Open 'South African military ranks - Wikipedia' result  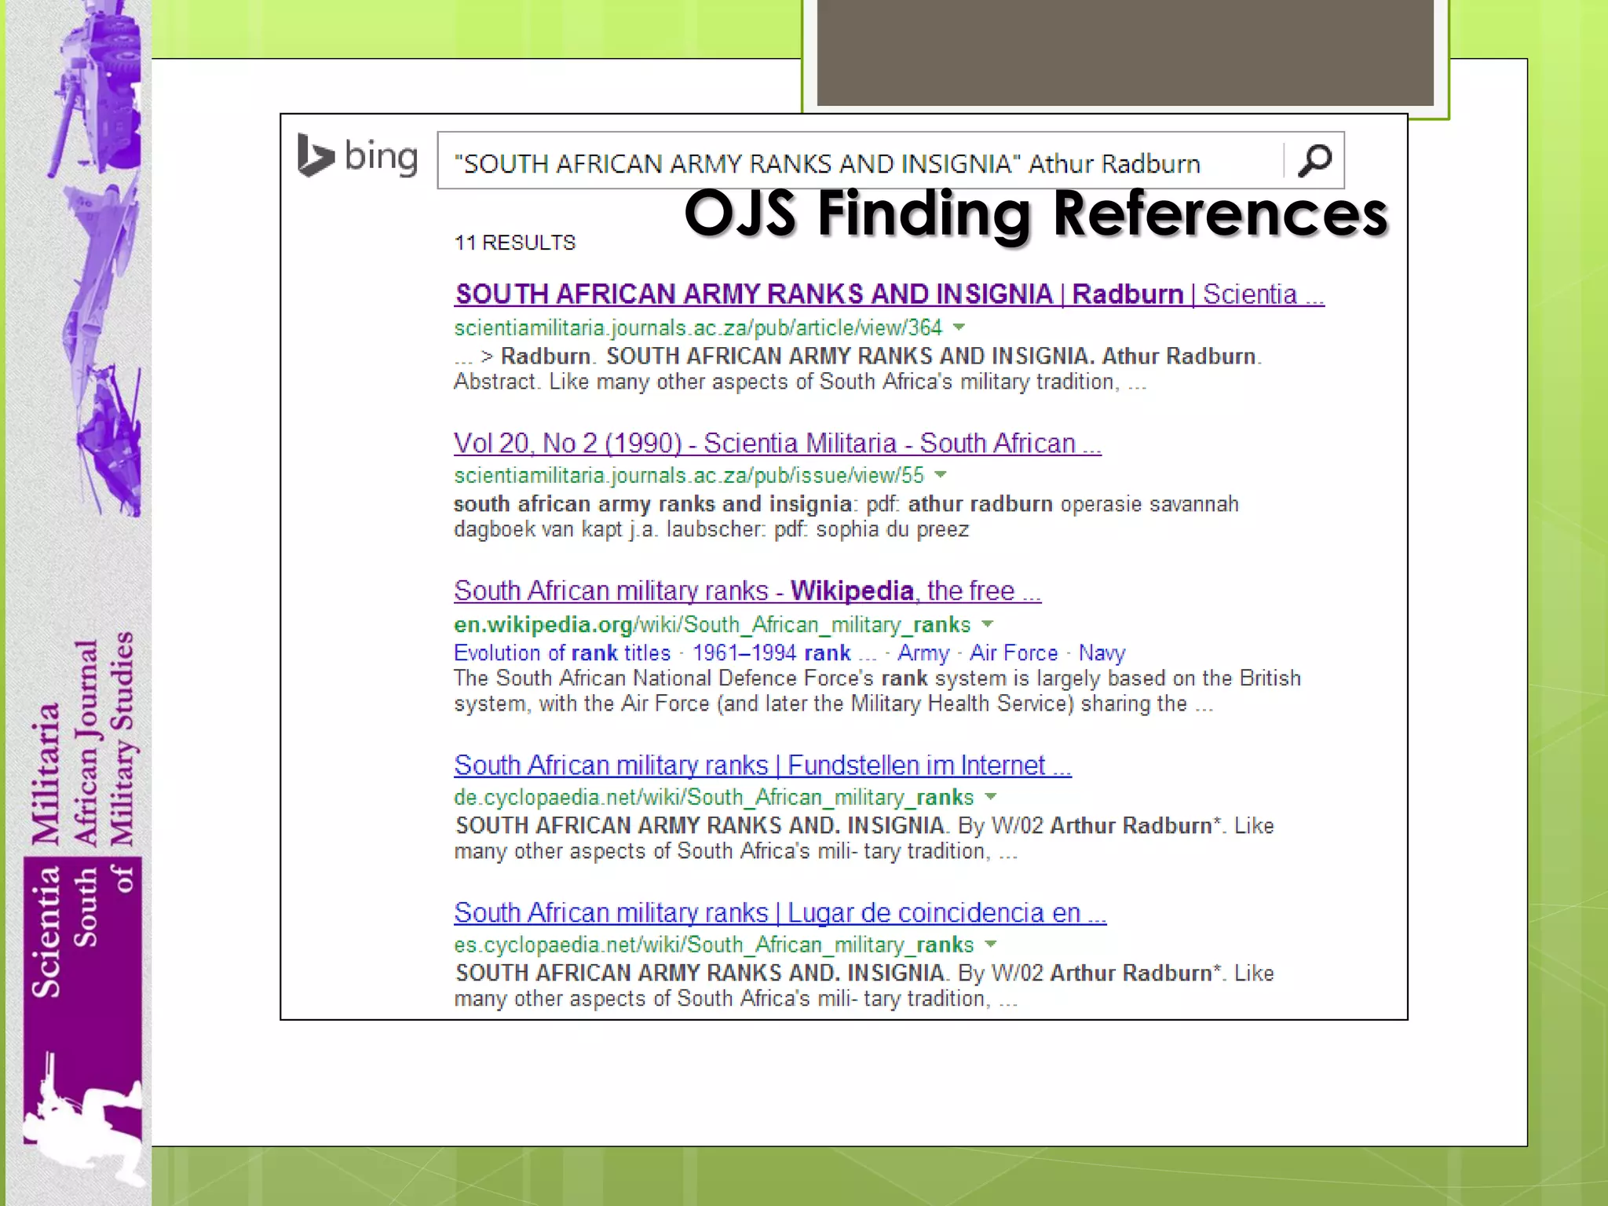tap(747, 590)
